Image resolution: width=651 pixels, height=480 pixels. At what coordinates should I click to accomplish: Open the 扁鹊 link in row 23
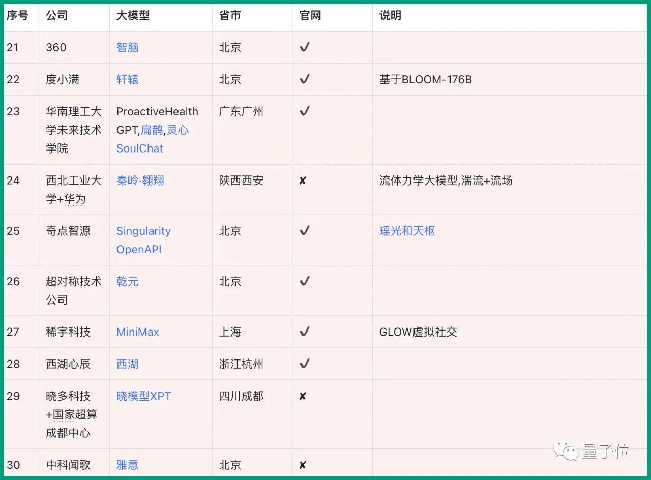(x=153, y=130)
